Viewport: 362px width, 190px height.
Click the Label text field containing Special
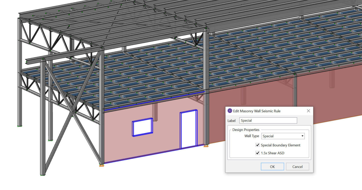coord(268,121)
